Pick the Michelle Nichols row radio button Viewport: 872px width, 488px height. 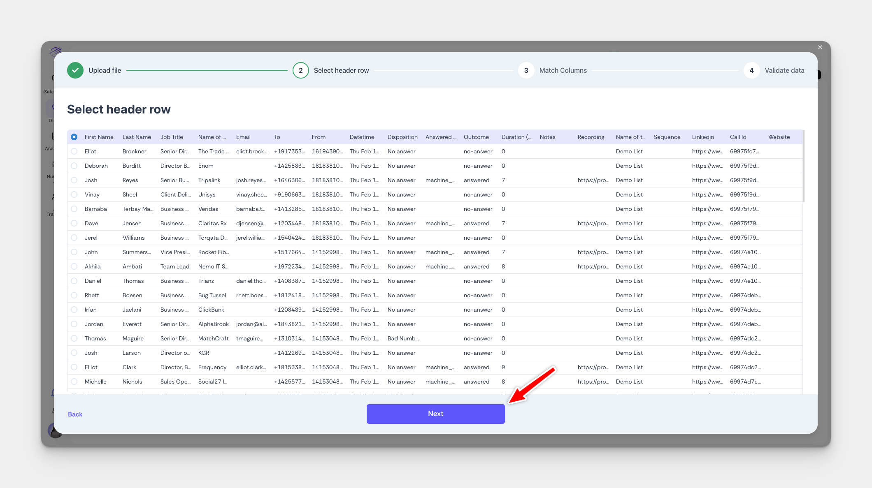pos(74,382)
